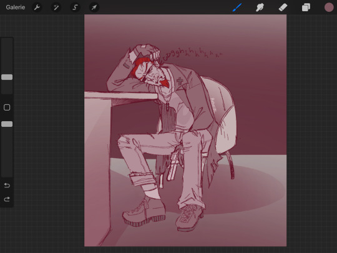The image size is (337, 253).
Task: Select the Eraser tool
Action: tap(283, 7)
